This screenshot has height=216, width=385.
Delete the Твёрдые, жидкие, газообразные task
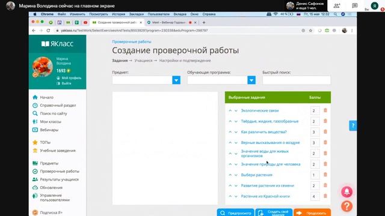(x=325, y=121)
